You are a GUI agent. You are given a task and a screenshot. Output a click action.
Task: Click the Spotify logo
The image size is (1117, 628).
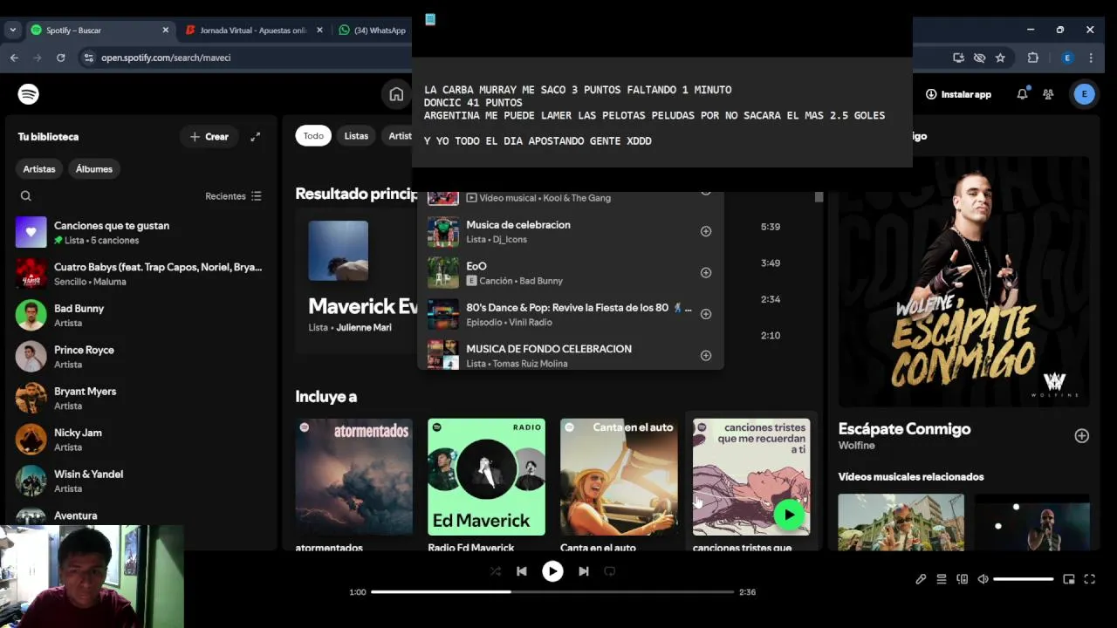tap(29, 94)
